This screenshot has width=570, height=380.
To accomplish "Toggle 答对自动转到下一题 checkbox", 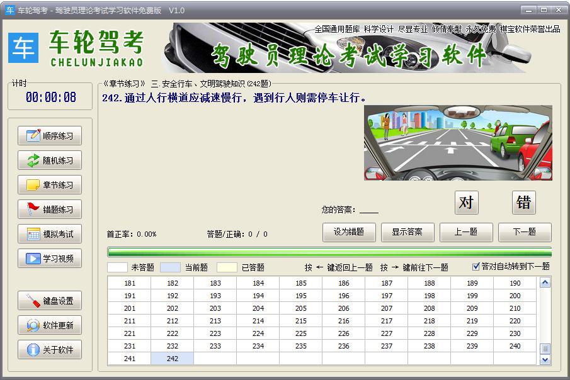I will click(476, 267).
